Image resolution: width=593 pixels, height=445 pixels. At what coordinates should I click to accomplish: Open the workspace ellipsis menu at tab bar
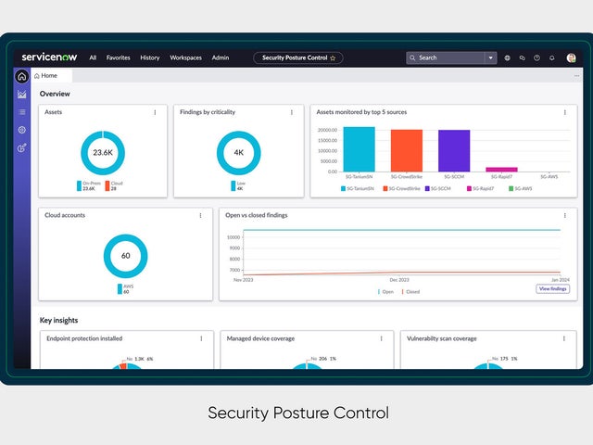576,76
